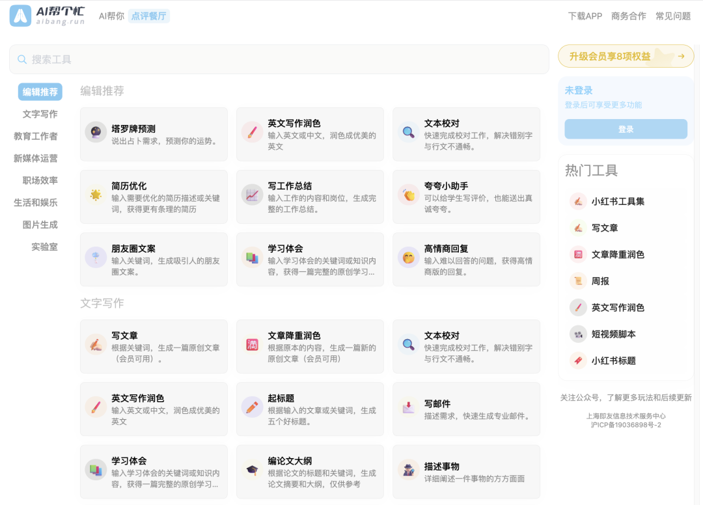Click the 点评餐厅 tag in header
This screenshot has width=703, height=505.
(x=149, y=16)
